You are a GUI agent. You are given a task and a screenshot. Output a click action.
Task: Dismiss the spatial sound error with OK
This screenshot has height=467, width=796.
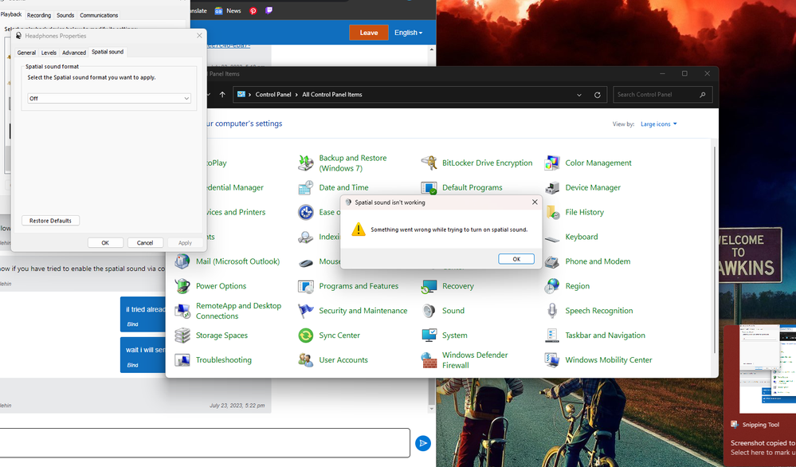point(516,258)
